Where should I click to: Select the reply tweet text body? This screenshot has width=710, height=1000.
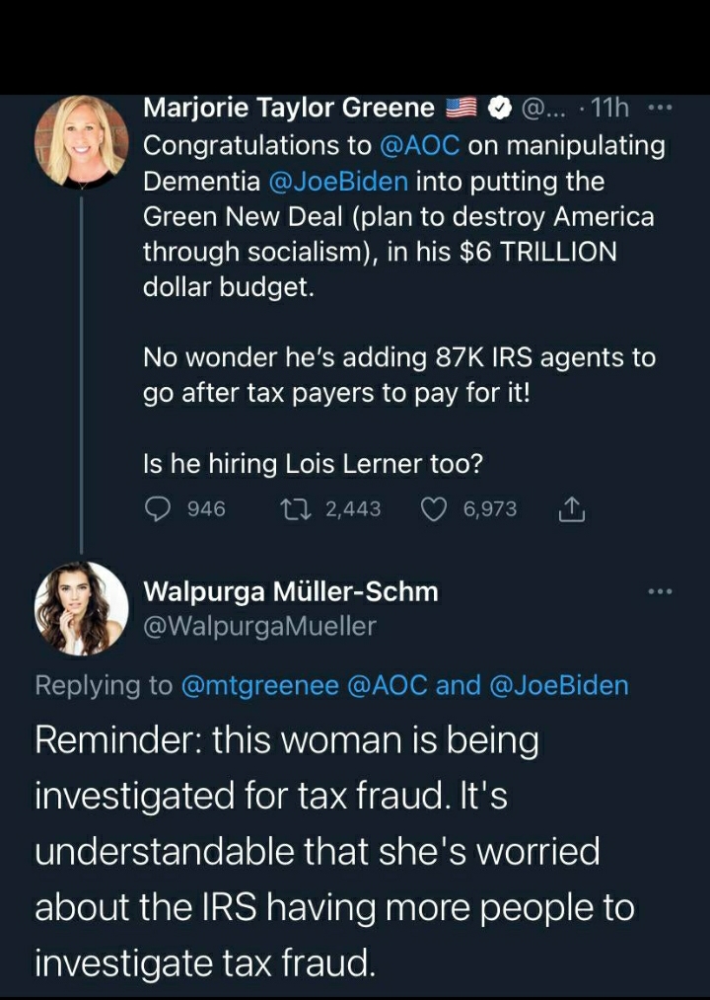335,849
